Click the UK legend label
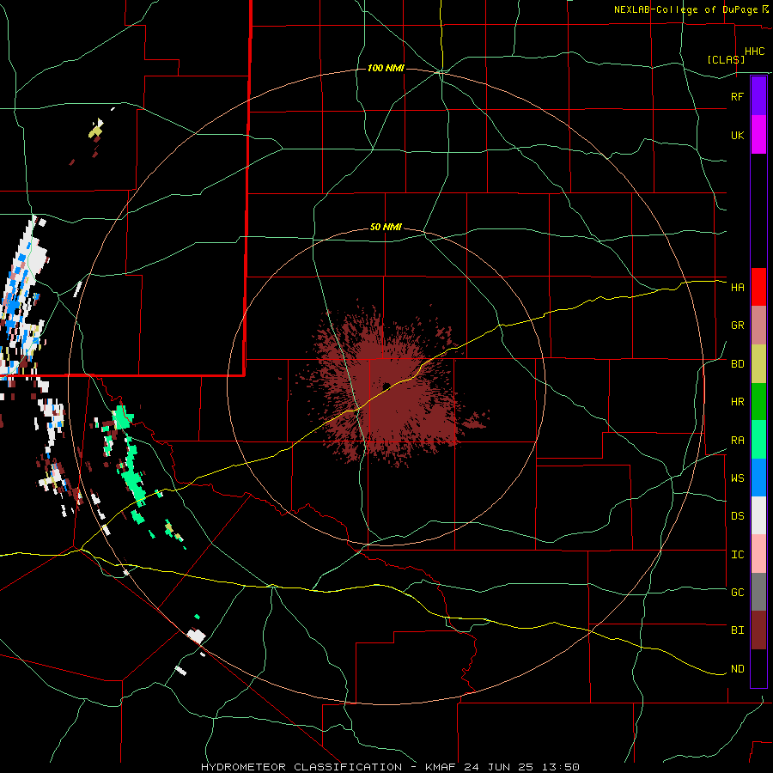 point(738,135)
